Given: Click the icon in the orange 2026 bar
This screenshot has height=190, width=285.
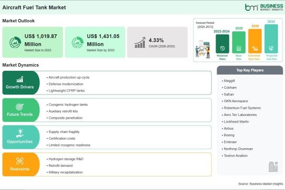Looking at the screenshot, I should [x=255, y=48].
